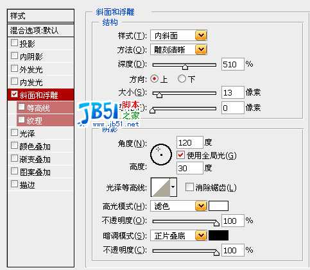This screenshot has width=310, height=270.
Task: Tick the 颜色叠加 color overlay checkbox
Action: click(14, 146)
